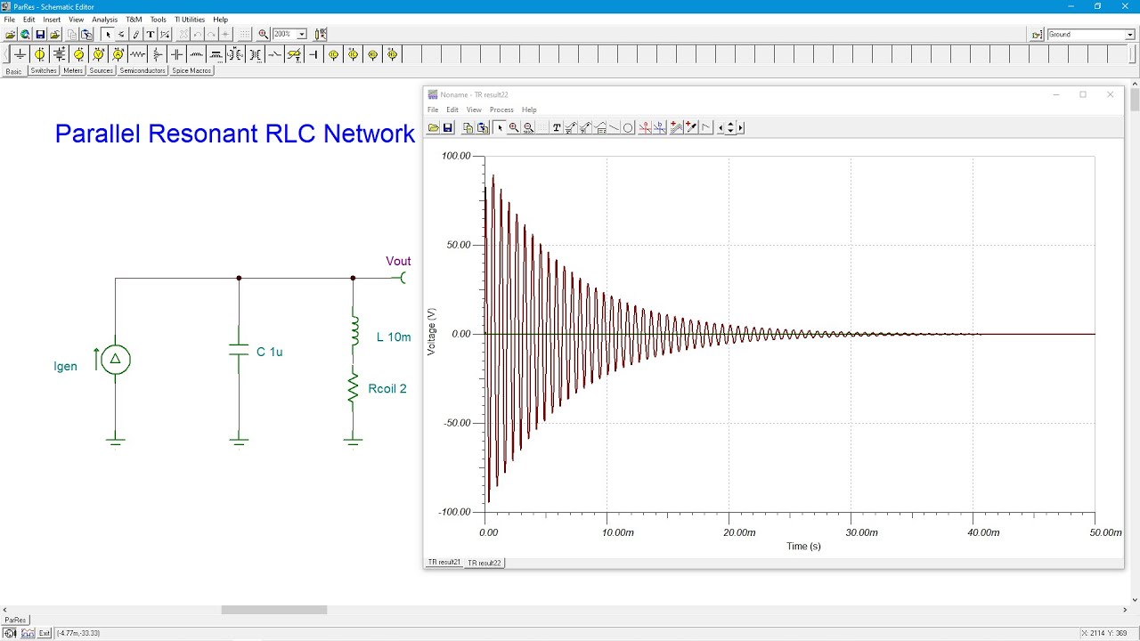The image size is (1140, 641).
Task: Activate cursor 'b' in result window toolbar
Action: (x=660, y=127)
